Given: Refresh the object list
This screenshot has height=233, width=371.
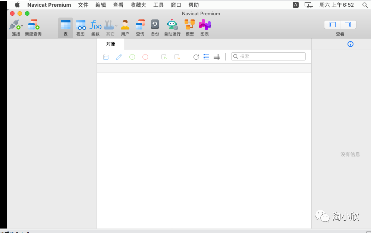Looking at the screenshot, I should click(x=196, y=57).
